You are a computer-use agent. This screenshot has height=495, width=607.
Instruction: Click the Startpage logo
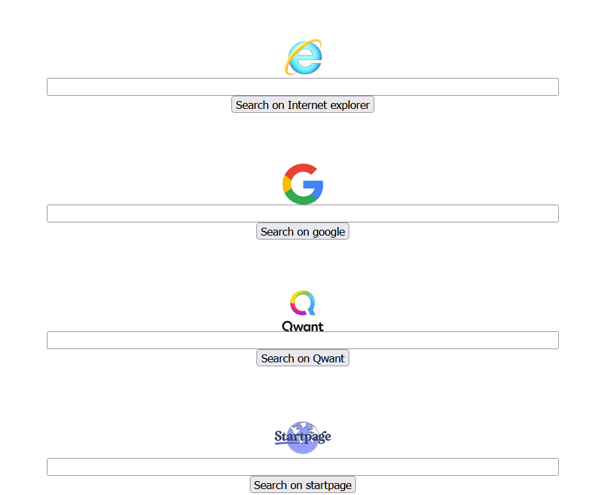coord(303,437)
